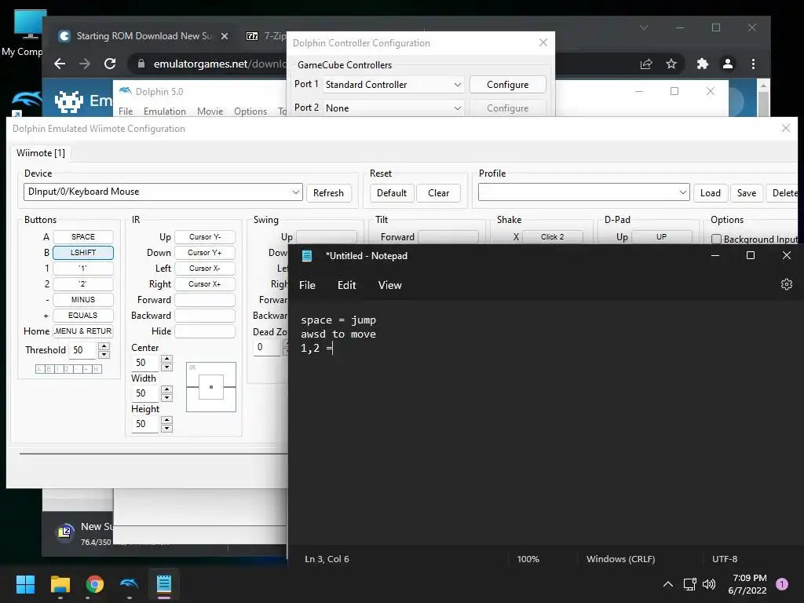Click Default reset button
The height and width of the screenshot is (603, 804).
pyautogui.click(x=392, y=193)
